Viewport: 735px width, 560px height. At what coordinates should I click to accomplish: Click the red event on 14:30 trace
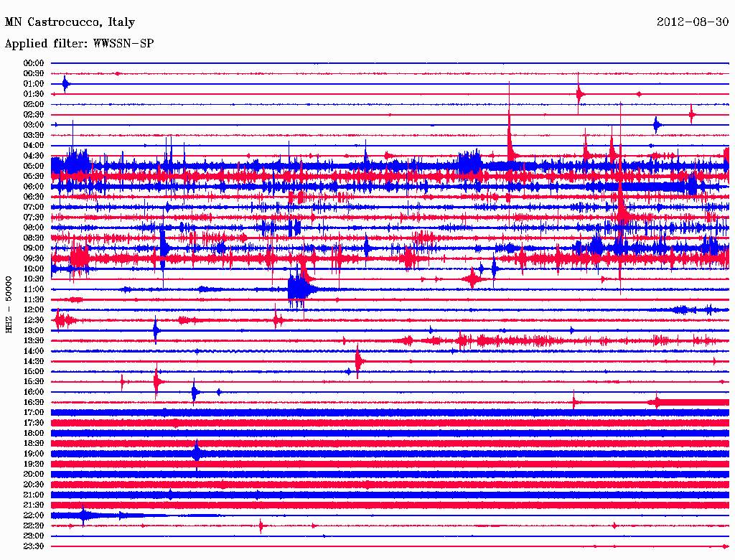[359, 361]
